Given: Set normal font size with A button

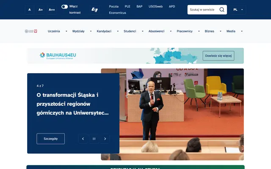Looking at the screenshot, I should click(x=30, y=10).
